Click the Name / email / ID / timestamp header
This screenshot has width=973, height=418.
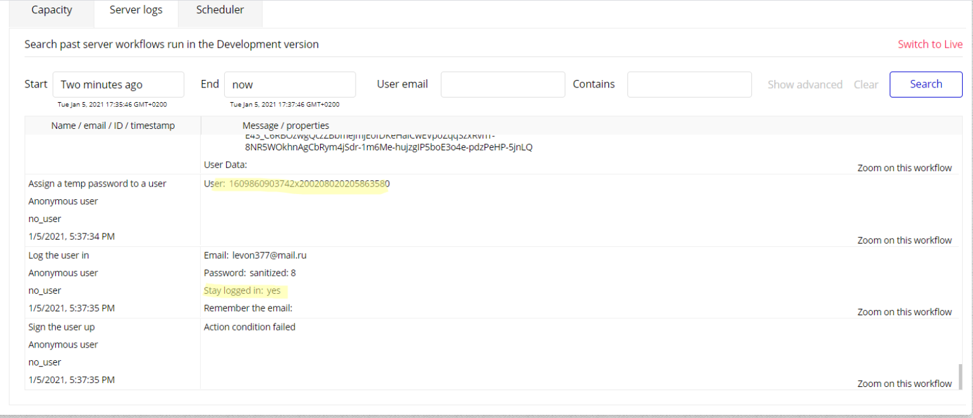(x=113, y=126)
